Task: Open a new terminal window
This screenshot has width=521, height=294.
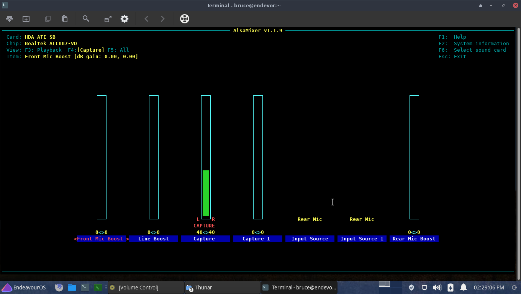Action: (26, 19)
